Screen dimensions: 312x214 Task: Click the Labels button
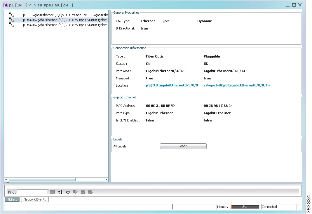click(183, 146)
